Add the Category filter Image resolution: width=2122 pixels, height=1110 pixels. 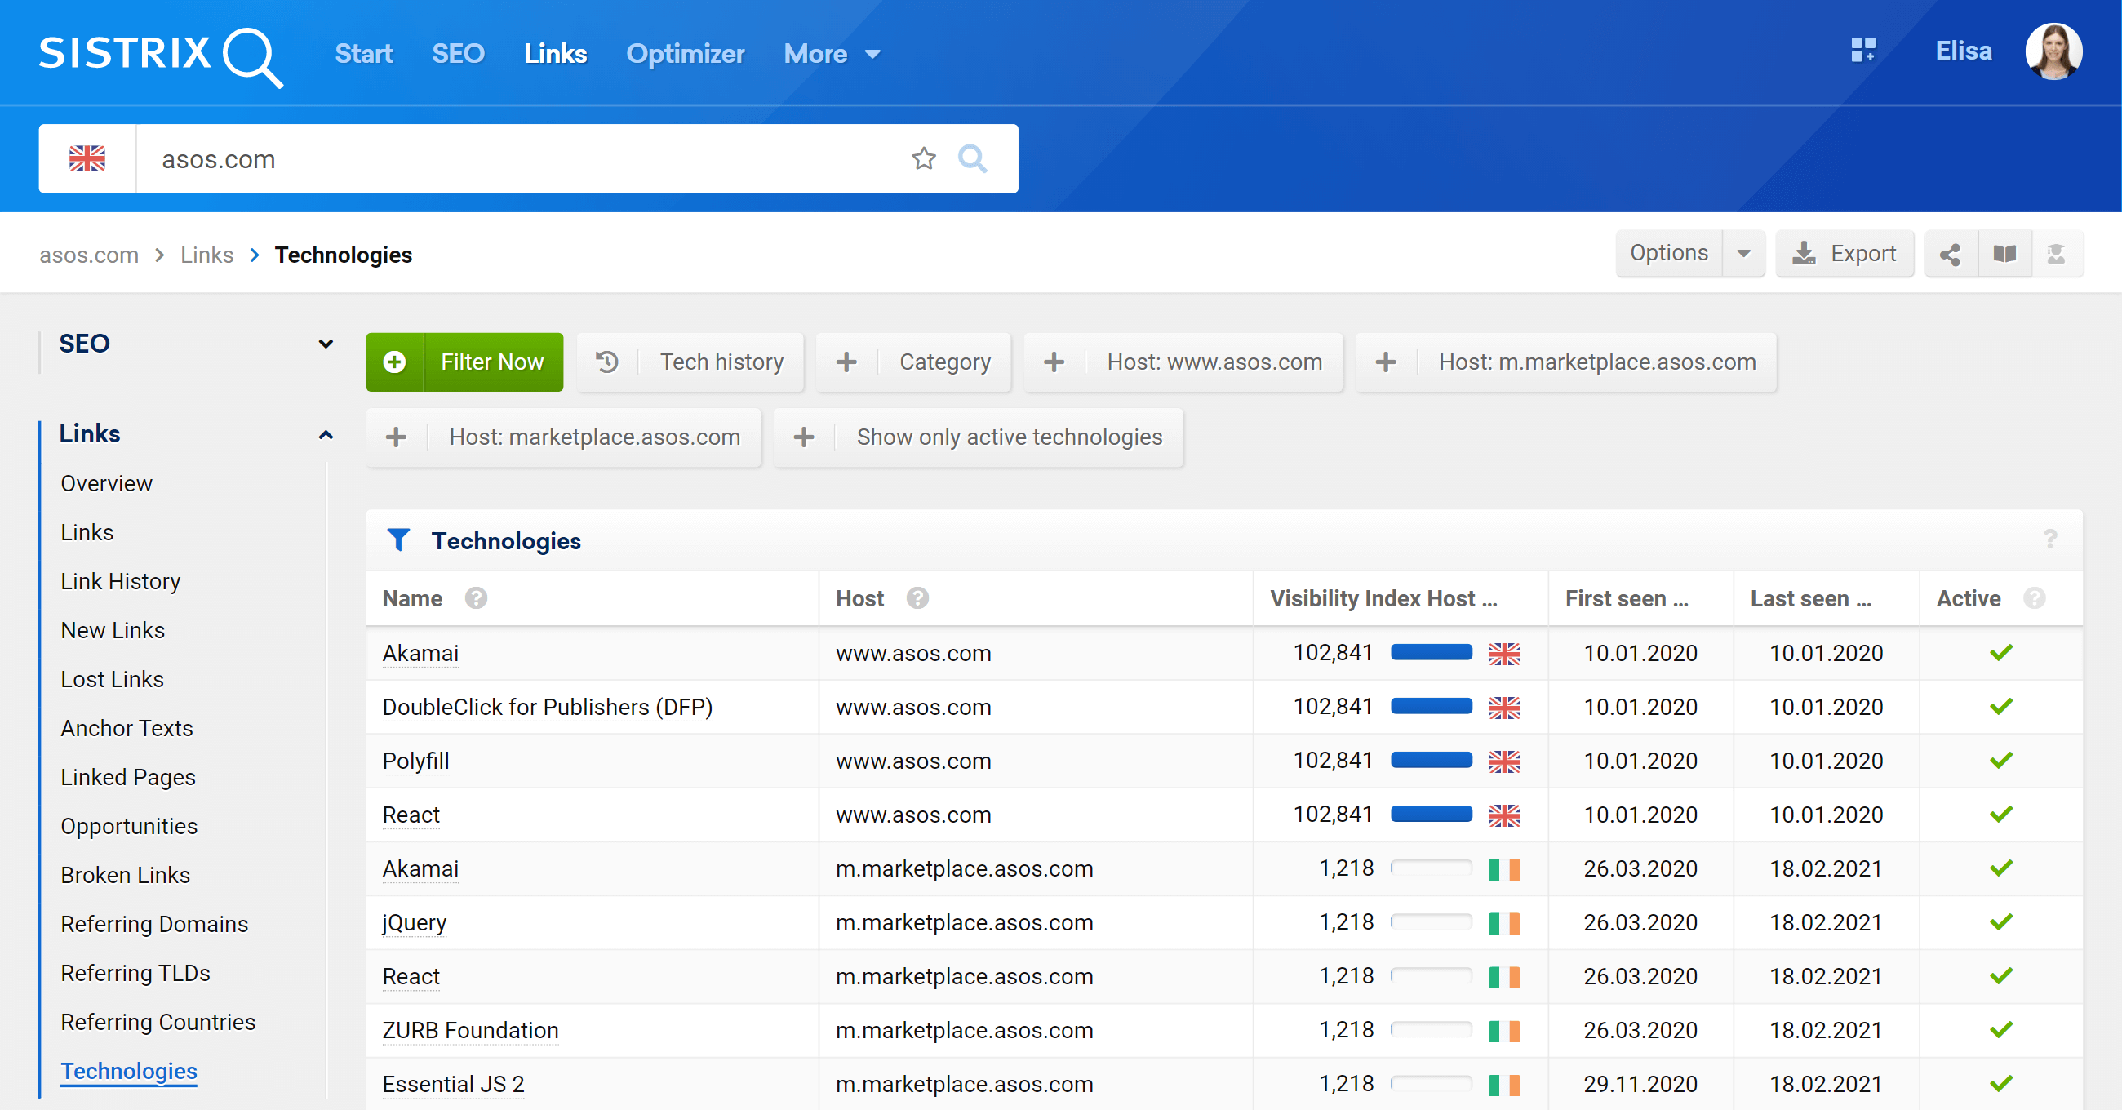pos(913,362)
